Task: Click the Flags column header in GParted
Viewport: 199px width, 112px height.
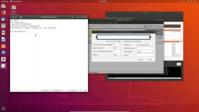Action: [x=160, y=38]
